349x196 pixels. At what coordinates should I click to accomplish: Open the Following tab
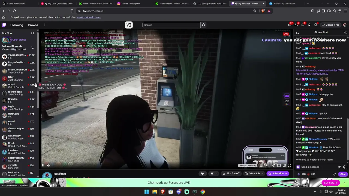click(17, 25)
